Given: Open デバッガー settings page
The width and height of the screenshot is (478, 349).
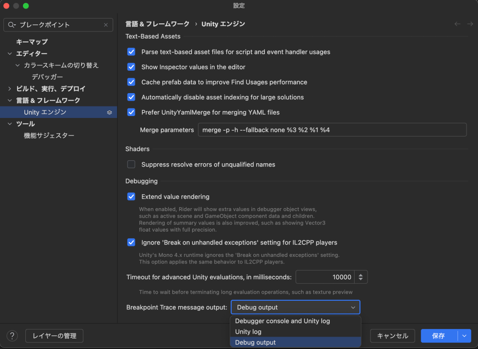Looking at the screenshot, I should (x=47, y=77).
